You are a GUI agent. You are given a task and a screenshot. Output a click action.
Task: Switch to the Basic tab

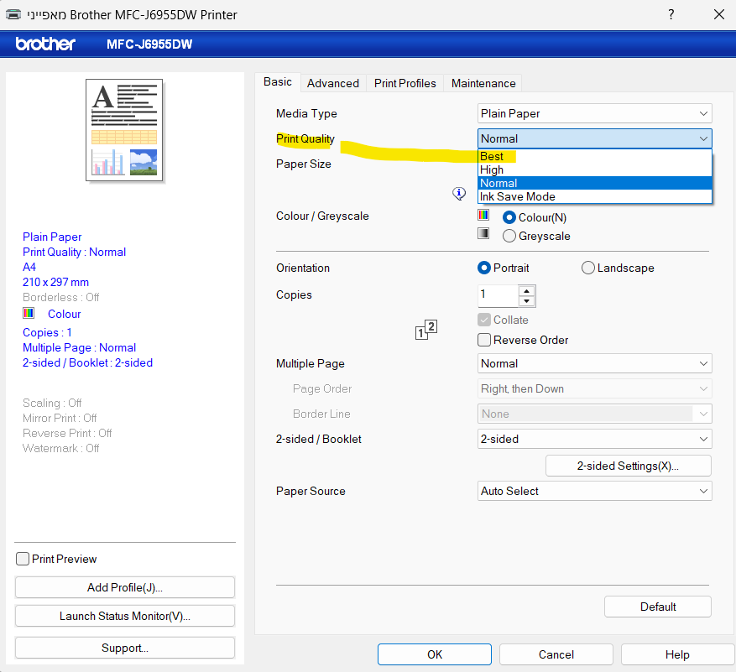coord(278,82)
